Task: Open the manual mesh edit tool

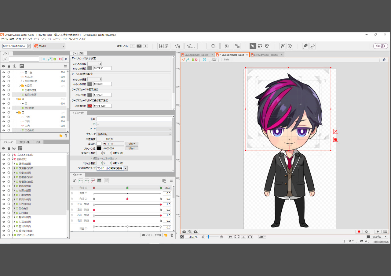Action: 177,46
